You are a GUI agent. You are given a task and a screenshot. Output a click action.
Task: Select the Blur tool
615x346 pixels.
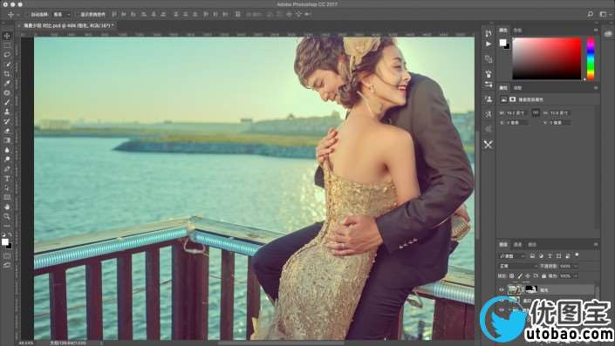click(x=7, y=150)
